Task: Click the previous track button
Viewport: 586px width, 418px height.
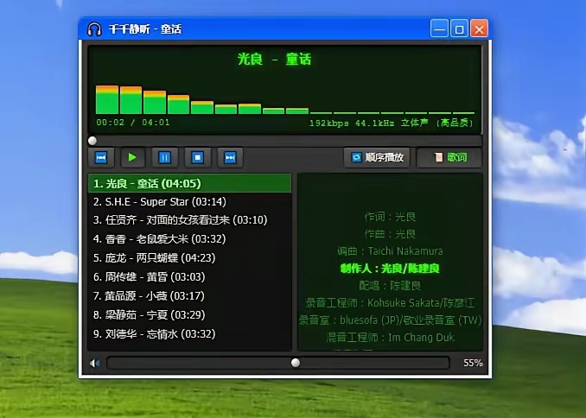Action: coord(101,157)
